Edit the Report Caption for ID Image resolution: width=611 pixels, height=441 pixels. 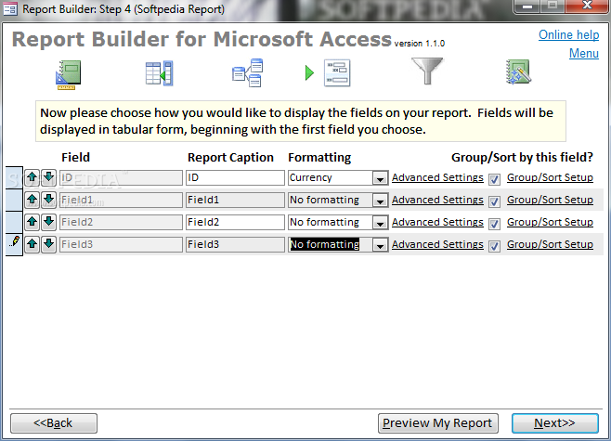click(235, 177)
